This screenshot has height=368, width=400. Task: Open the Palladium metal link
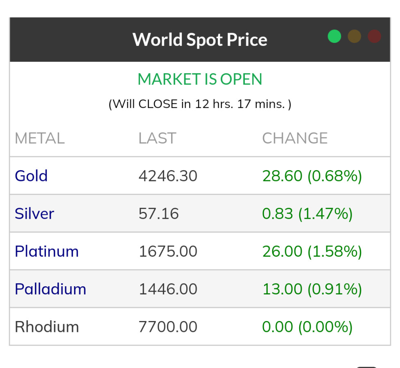pos(50,289)
